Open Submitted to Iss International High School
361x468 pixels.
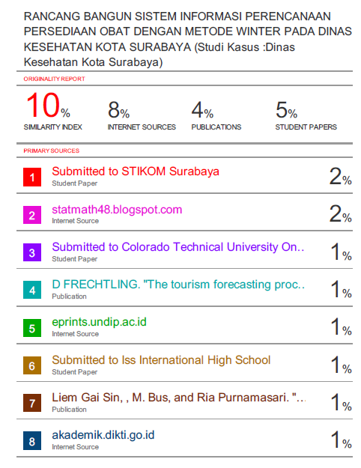[x=161, y=360]
